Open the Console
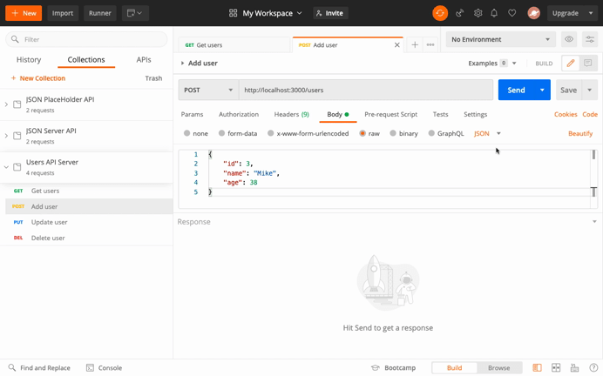603x376 pixels. click(104, 367)
